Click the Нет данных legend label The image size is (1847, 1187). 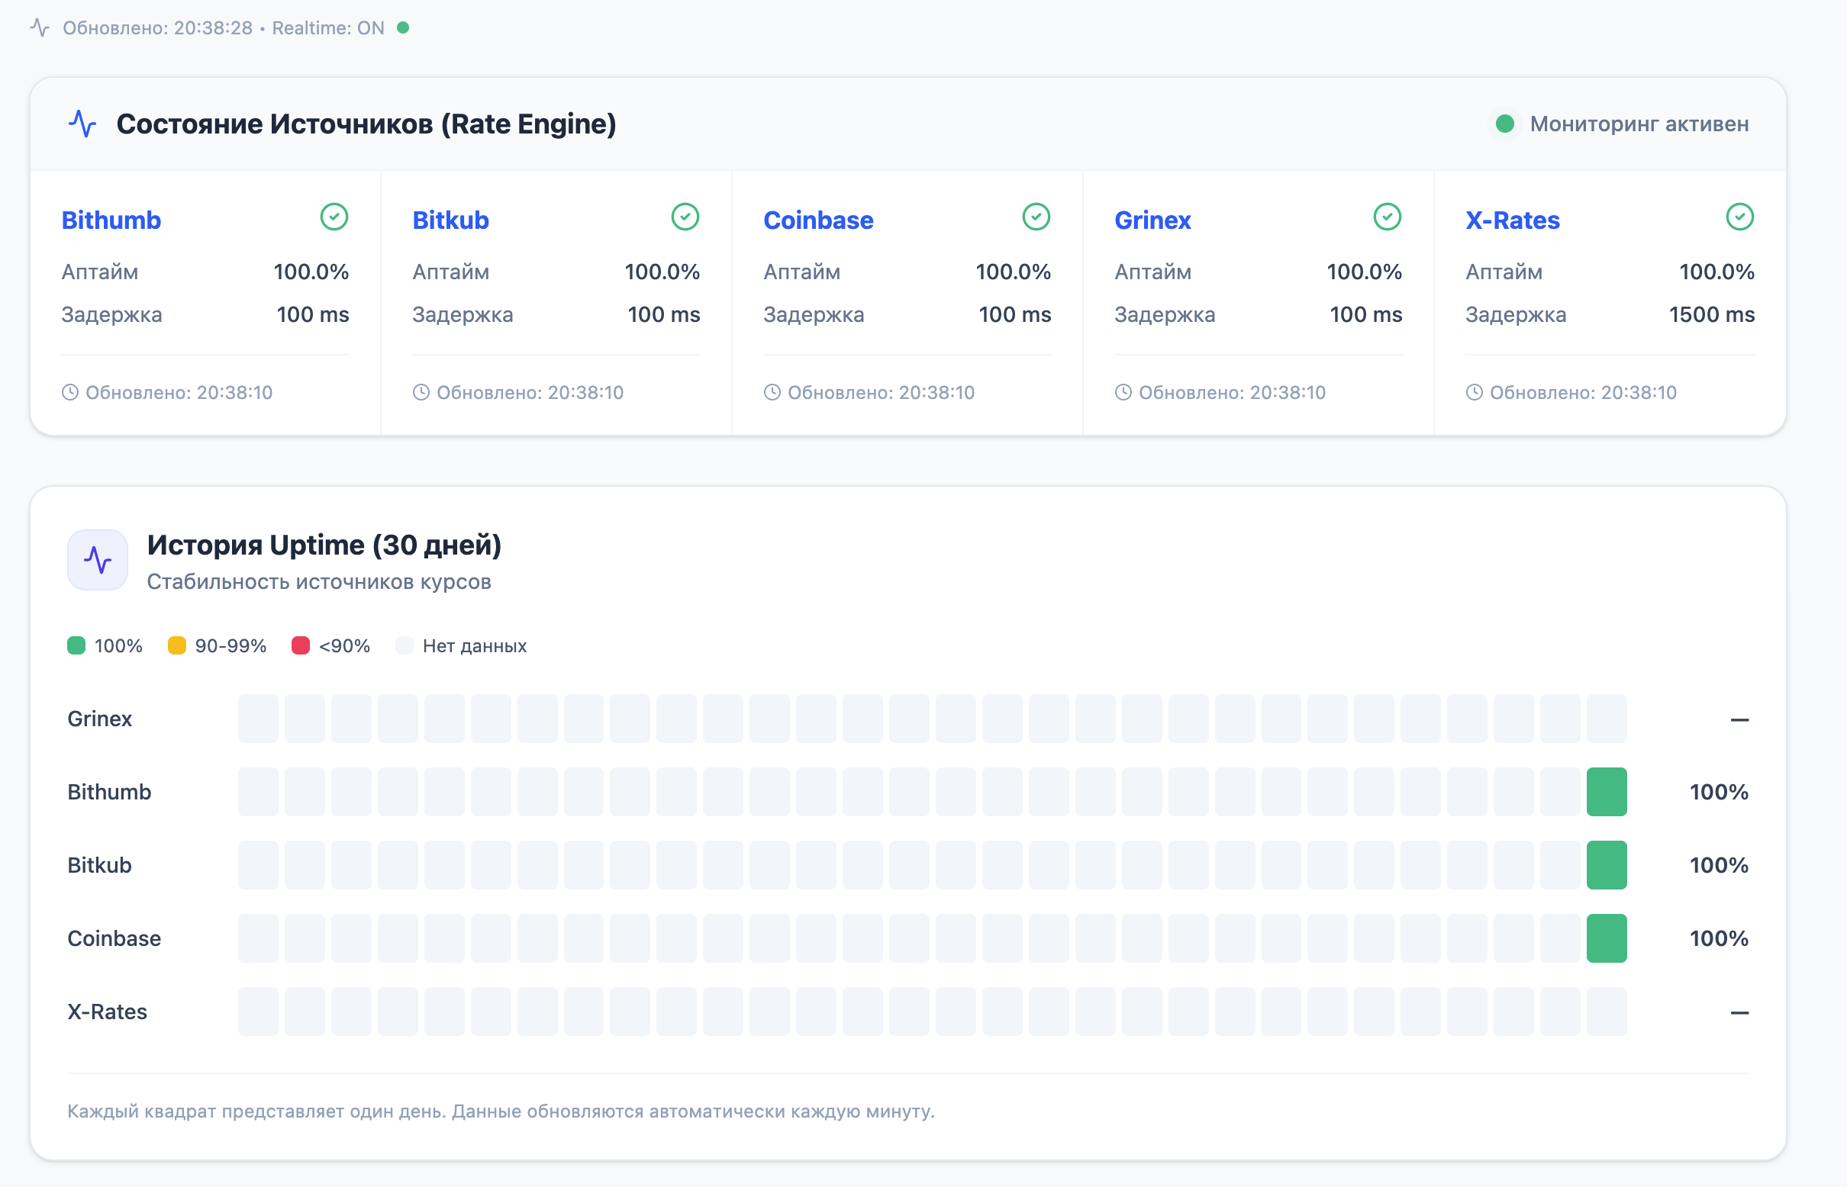click(474, 645)
